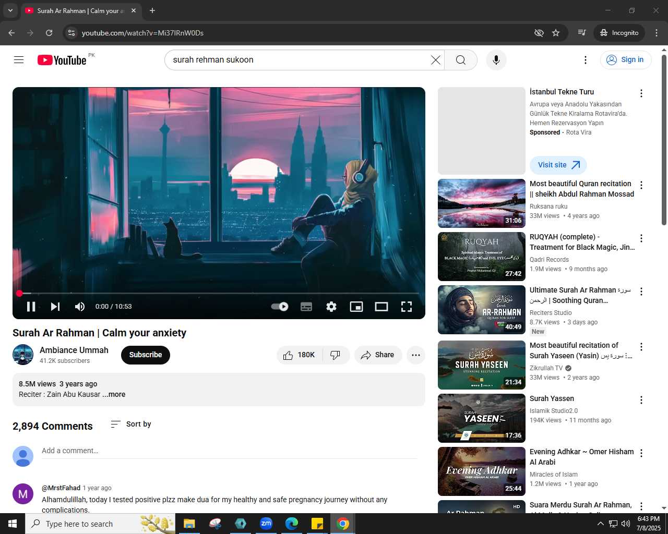The height and width of the screenshot is (534, 668).
Task: Switch to miniplayer mode
Action: (356, 307)
